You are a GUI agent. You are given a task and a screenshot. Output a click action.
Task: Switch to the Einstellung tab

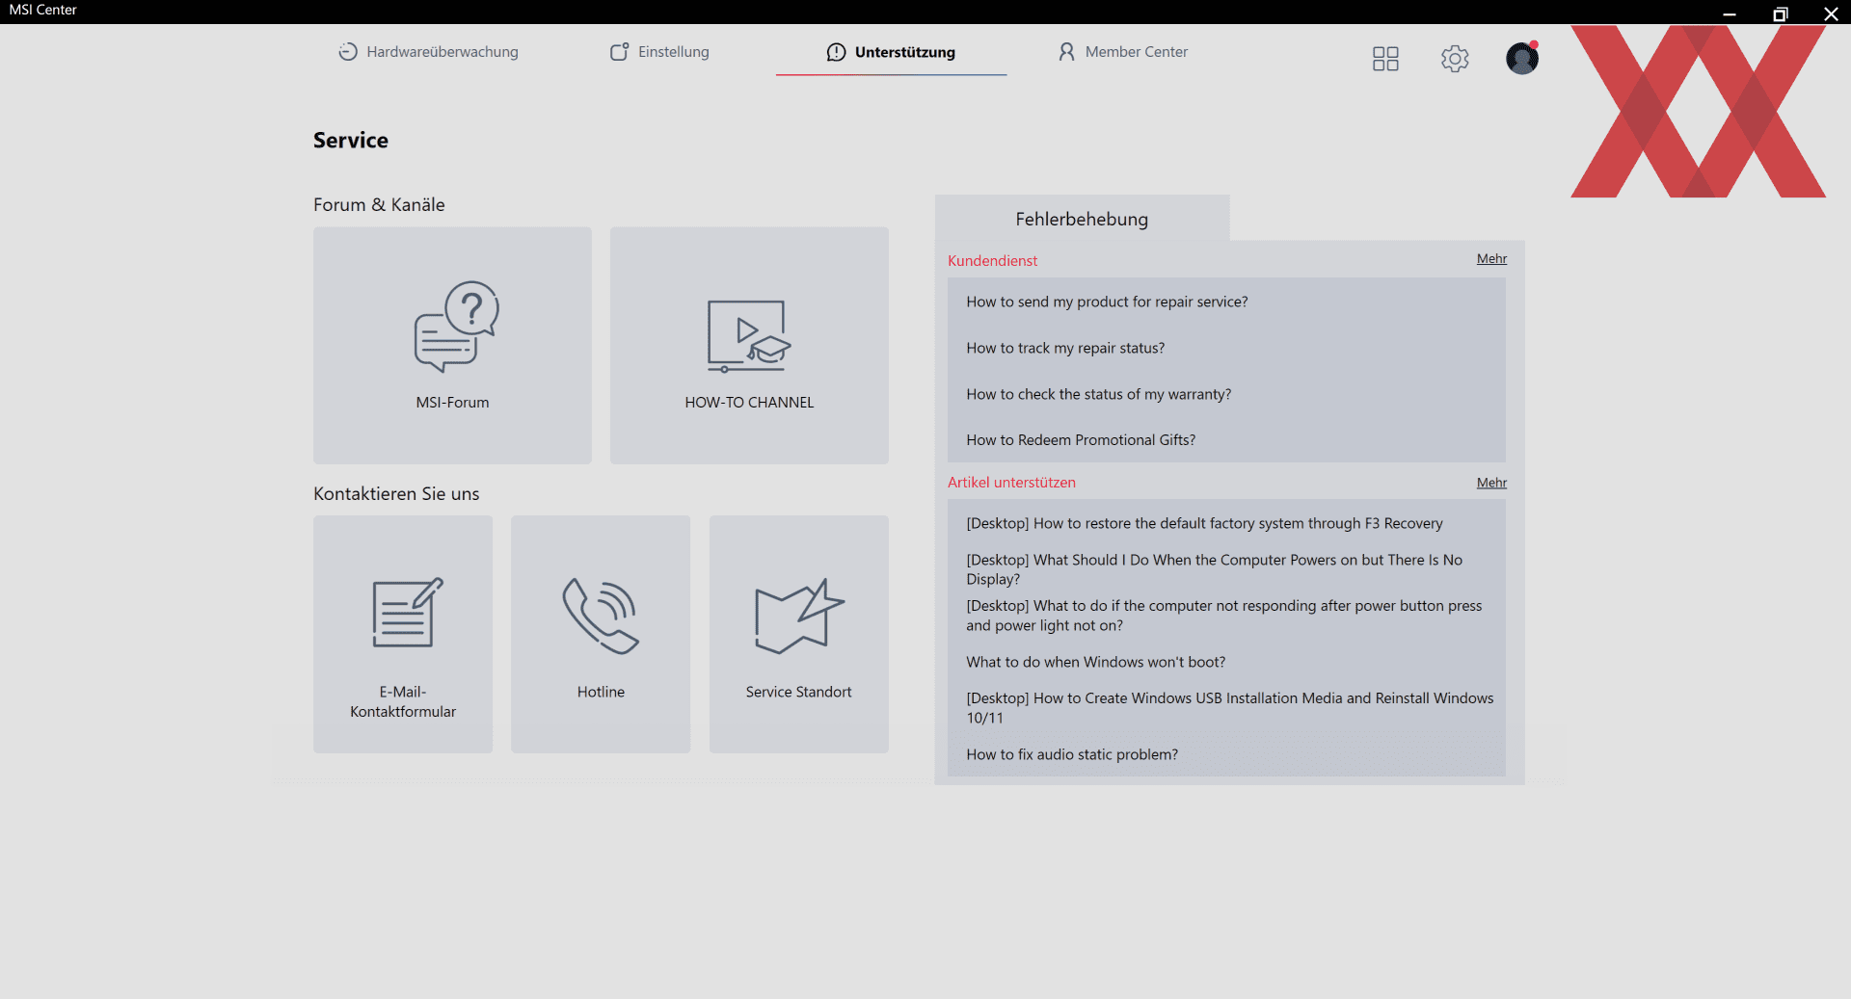tap(659, 52)
